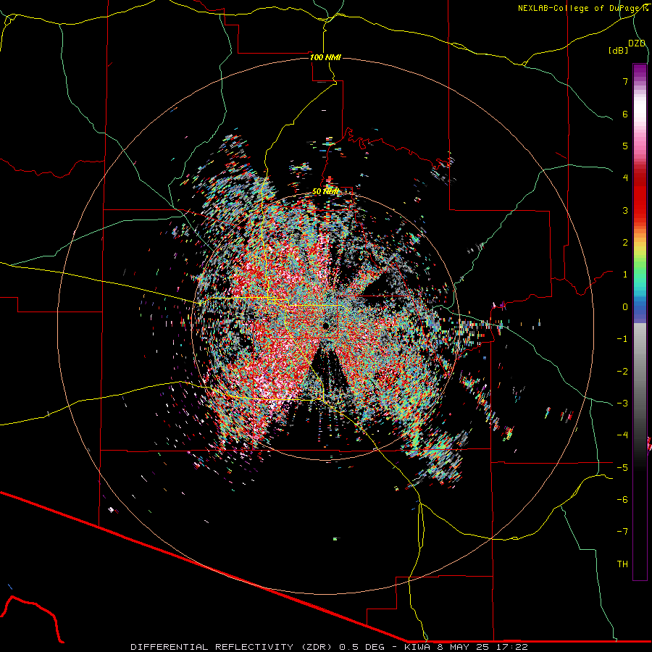Click the 5 tick label on color scale
Screen dimensions: 652x652
point(625,146)
